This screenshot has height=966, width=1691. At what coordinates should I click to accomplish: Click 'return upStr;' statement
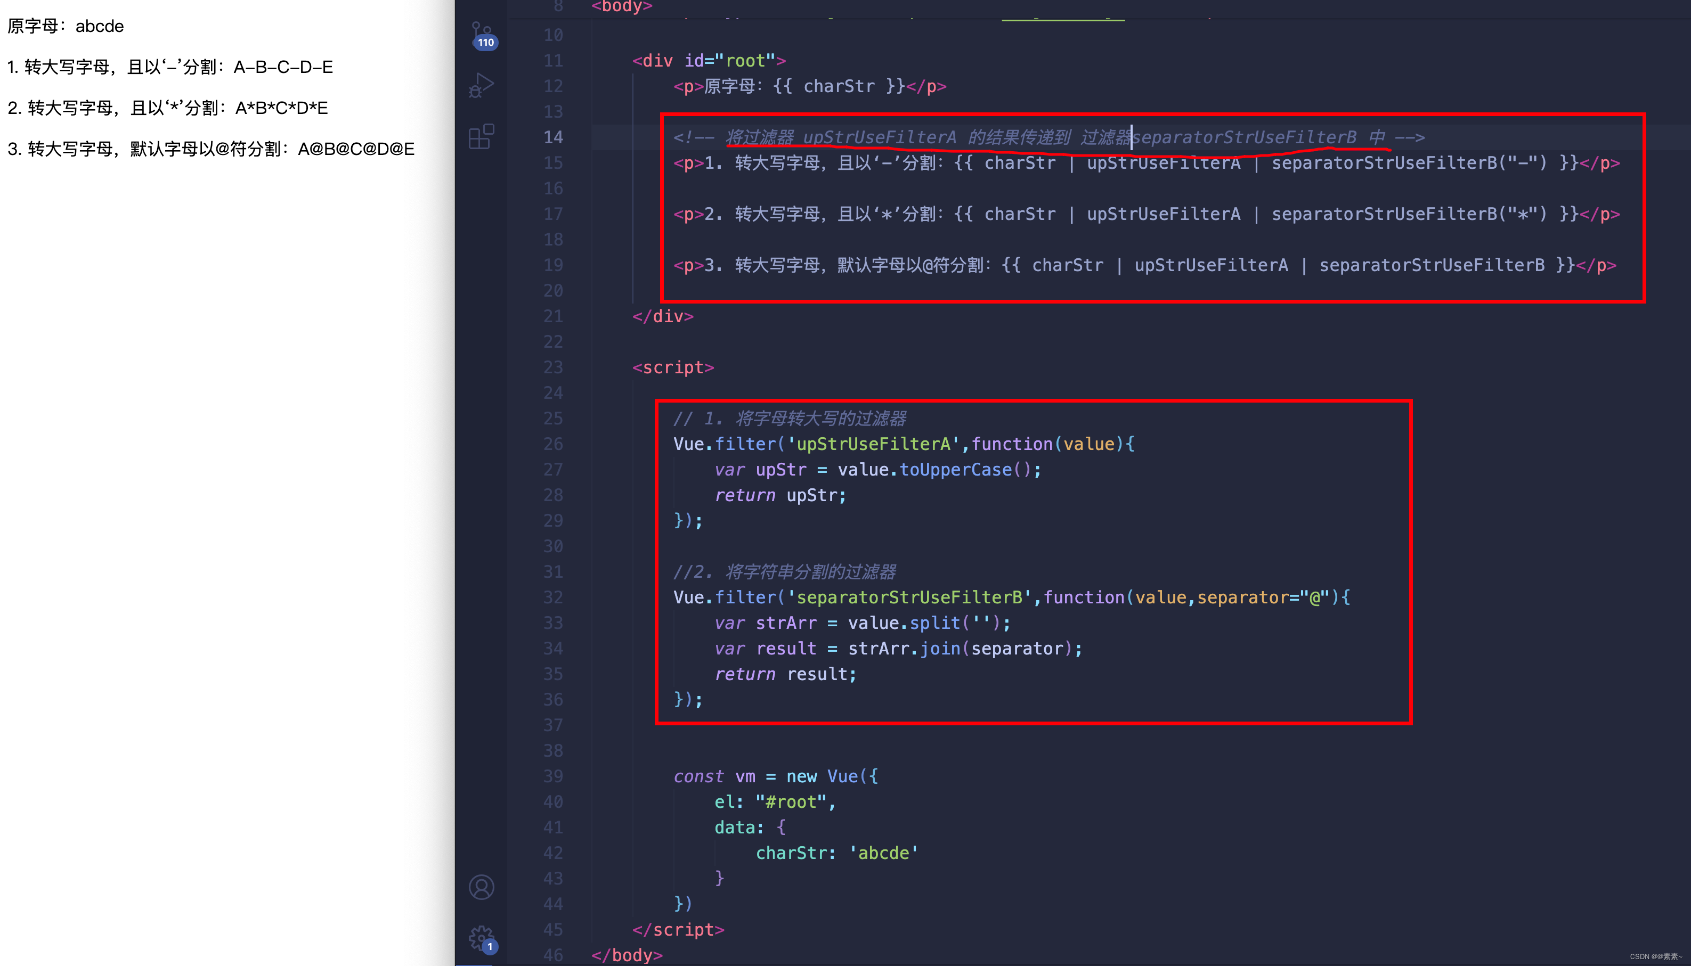pos(781,495)
